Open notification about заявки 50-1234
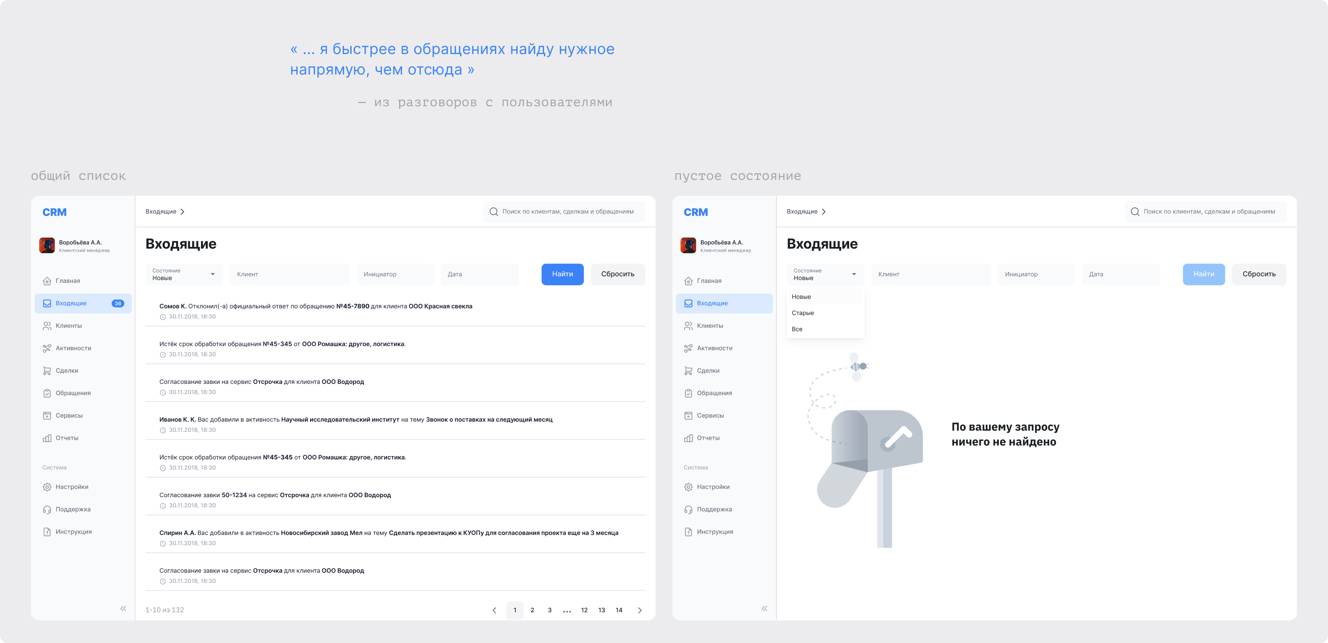This screenshot has height=643, width=1328. (x=395, y=500)
